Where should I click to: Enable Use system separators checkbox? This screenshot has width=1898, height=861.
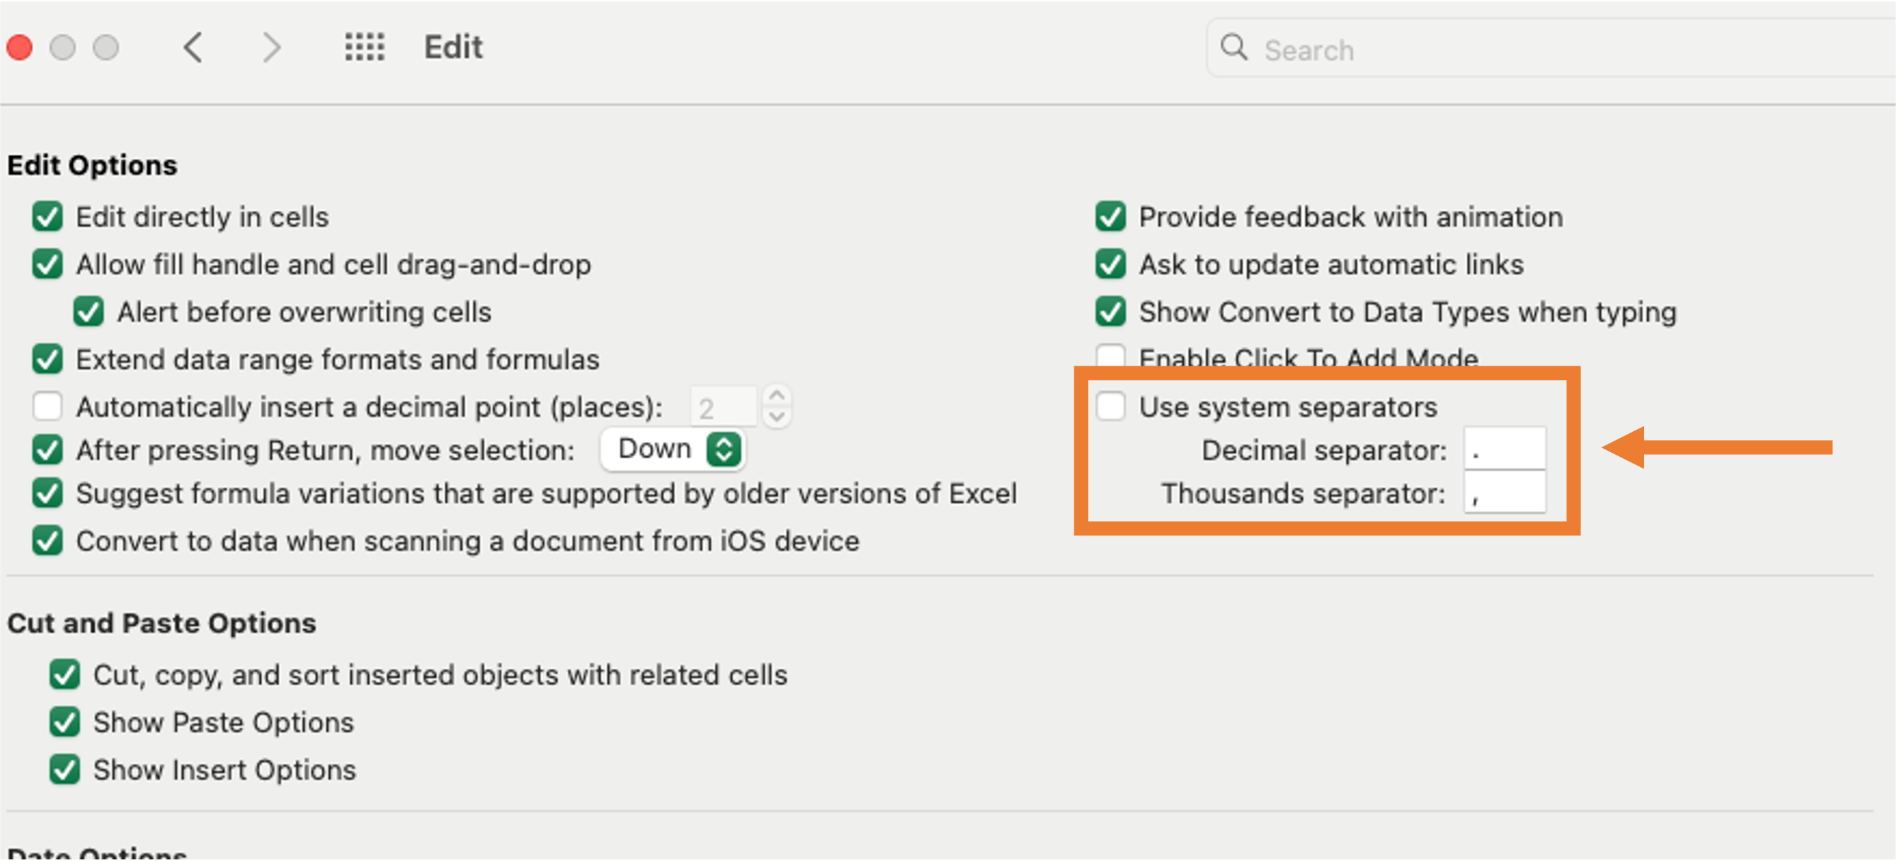pyautogui.click(x=1110, y=406)
